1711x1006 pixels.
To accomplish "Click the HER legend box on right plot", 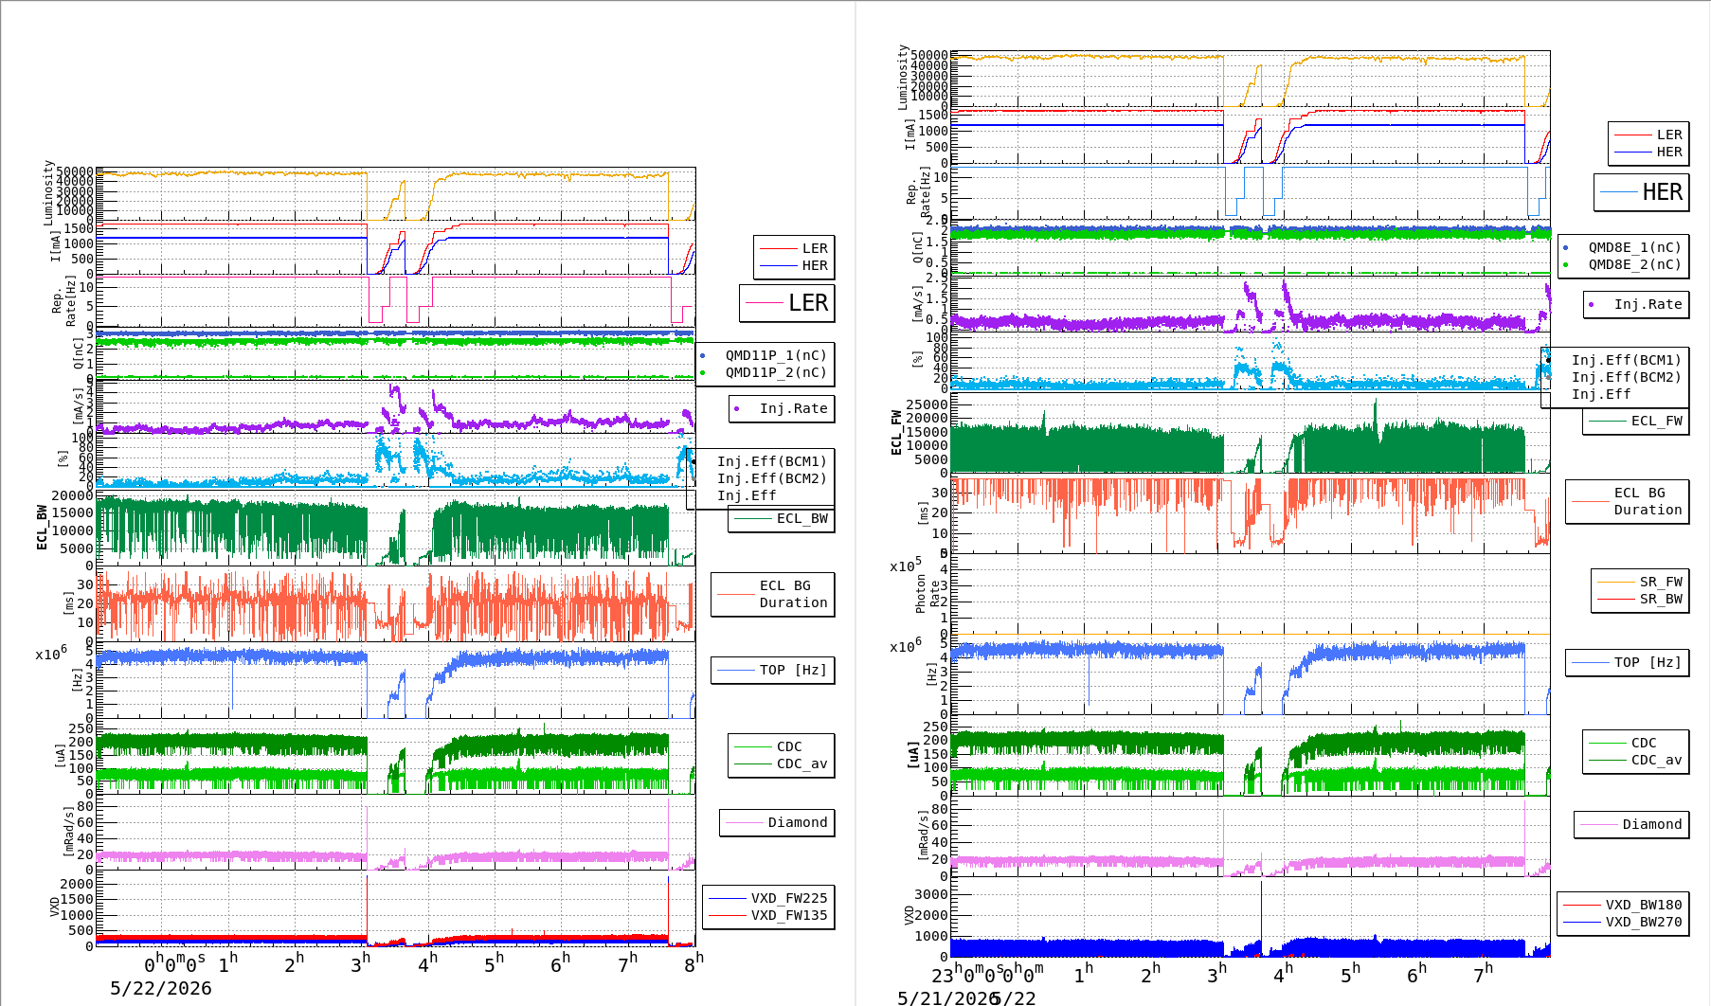I will (1642, 192).
